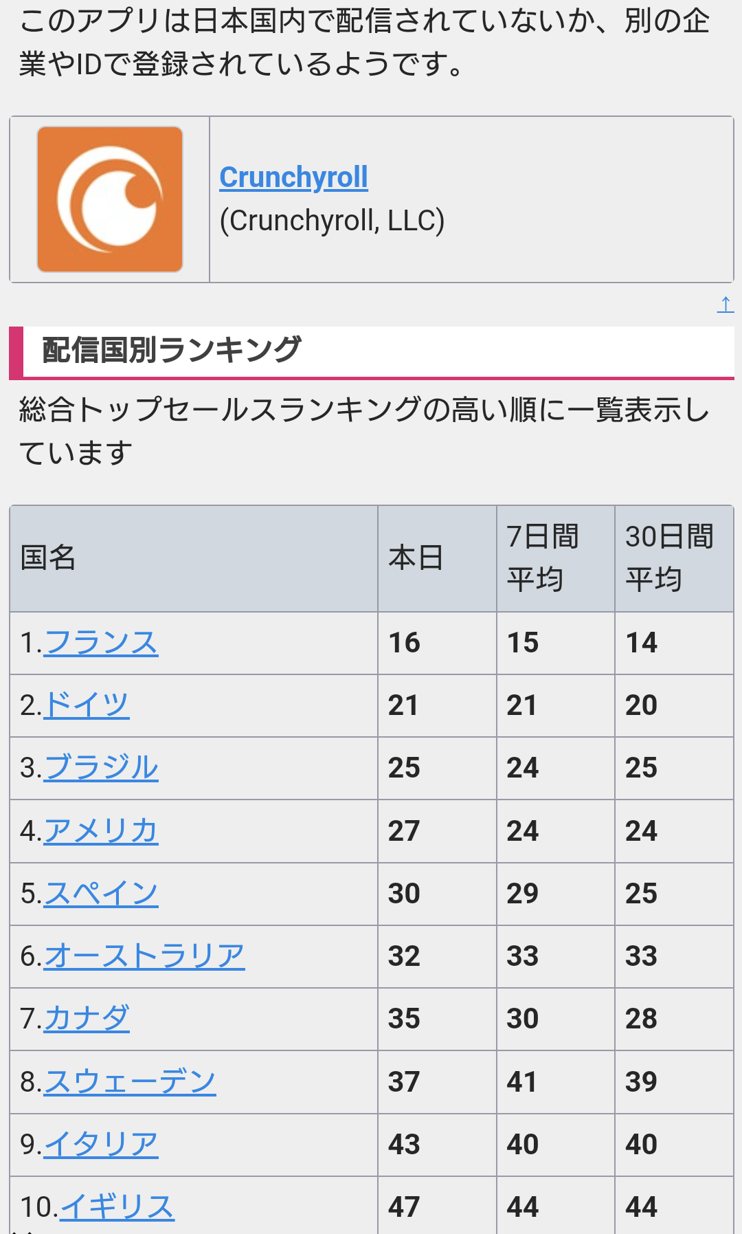
Task: Open the イタリア ranking link
Action: (101, 1145)
